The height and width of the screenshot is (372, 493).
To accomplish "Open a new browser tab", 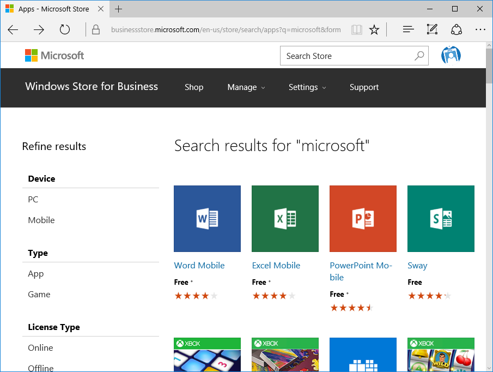I will point(119,9).
